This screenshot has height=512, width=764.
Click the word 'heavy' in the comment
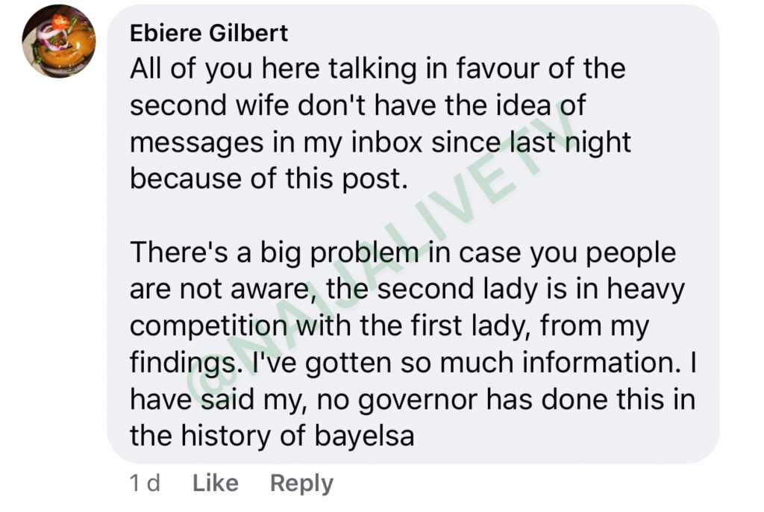pyautogui.click(x=645, y=290)
